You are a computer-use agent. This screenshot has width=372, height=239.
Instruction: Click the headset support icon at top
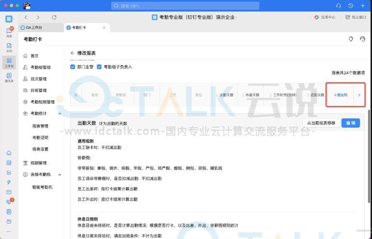pos(338,6)
